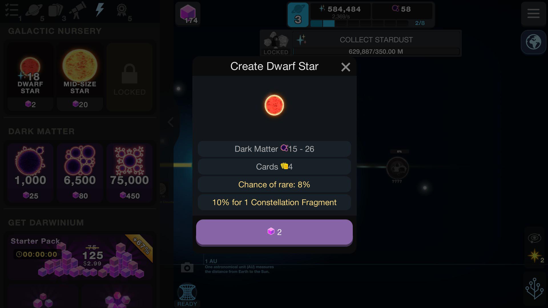Viewport: 548px width, 308px height.
Task: Open the planets tab icon
Action: [x=34, y=10]
